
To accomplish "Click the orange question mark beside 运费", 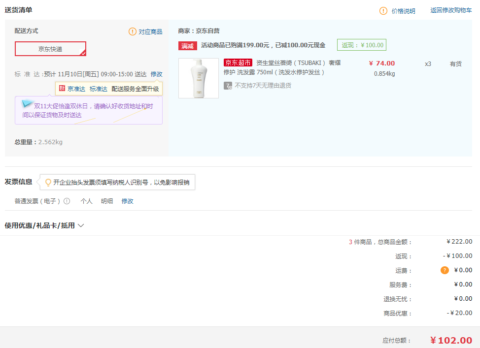I will tap(445, 270).
